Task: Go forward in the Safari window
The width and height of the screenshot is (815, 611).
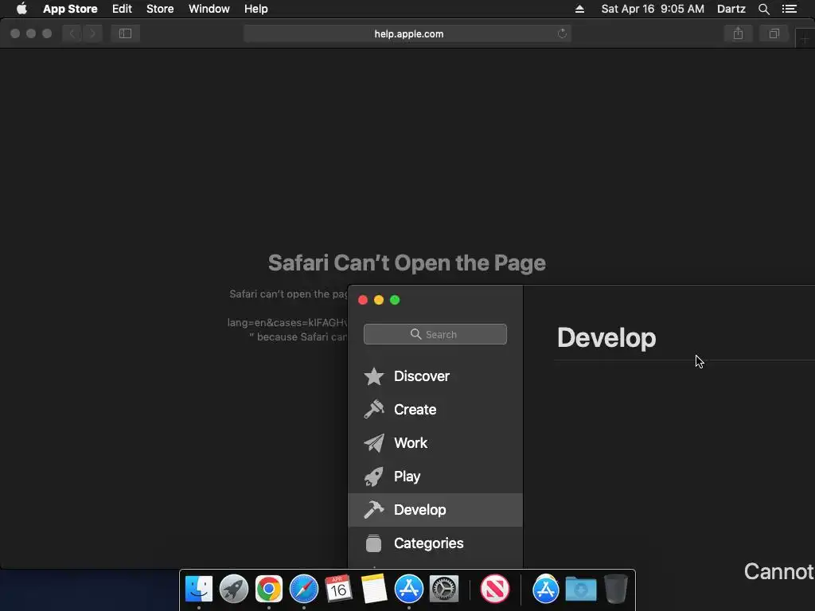Action: 92,33
